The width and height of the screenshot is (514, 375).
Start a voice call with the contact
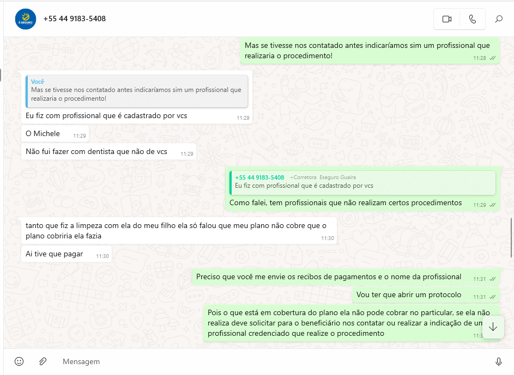tap(472, 19)
